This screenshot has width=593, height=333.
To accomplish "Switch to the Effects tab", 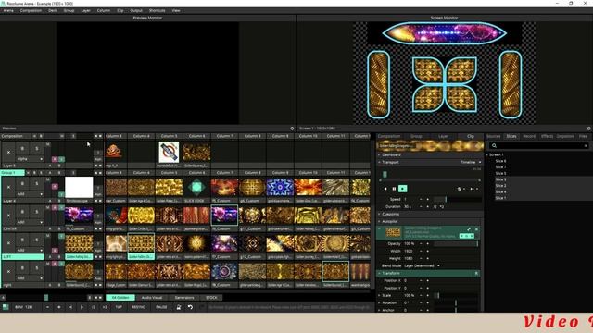I will [x=547, y=136].
